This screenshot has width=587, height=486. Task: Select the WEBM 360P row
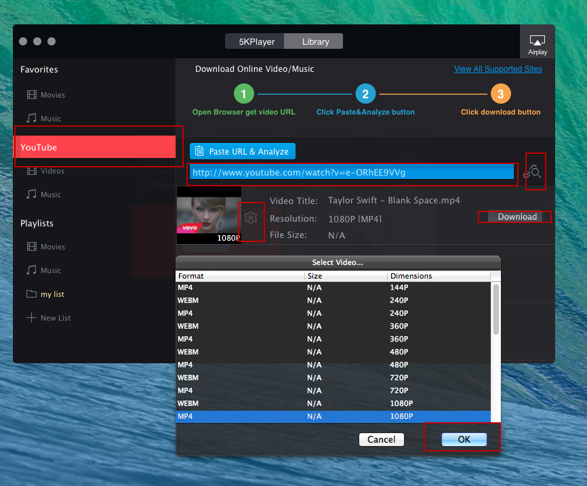tap(333, 326)
